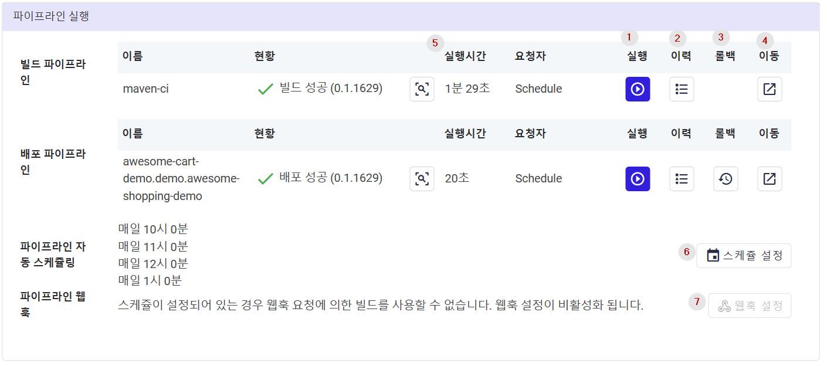Click the 롤백 column header in deploy table
827x366 pixels.
point(725,134)
